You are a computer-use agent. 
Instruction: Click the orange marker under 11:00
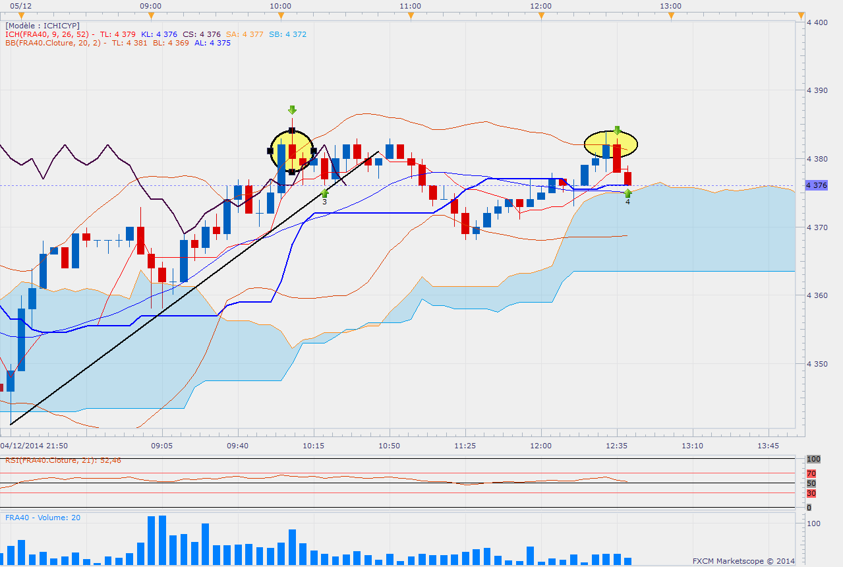(x=411, y=15)
